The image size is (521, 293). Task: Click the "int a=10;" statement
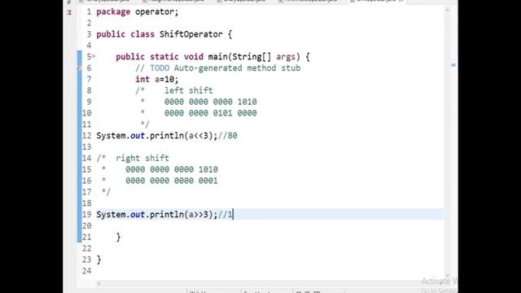click(x=157, y=80)
